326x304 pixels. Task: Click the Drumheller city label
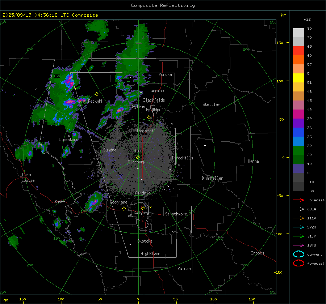(x=212, y=178)
